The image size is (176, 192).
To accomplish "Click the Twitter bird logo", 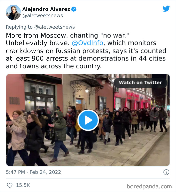I will [166, 9].
